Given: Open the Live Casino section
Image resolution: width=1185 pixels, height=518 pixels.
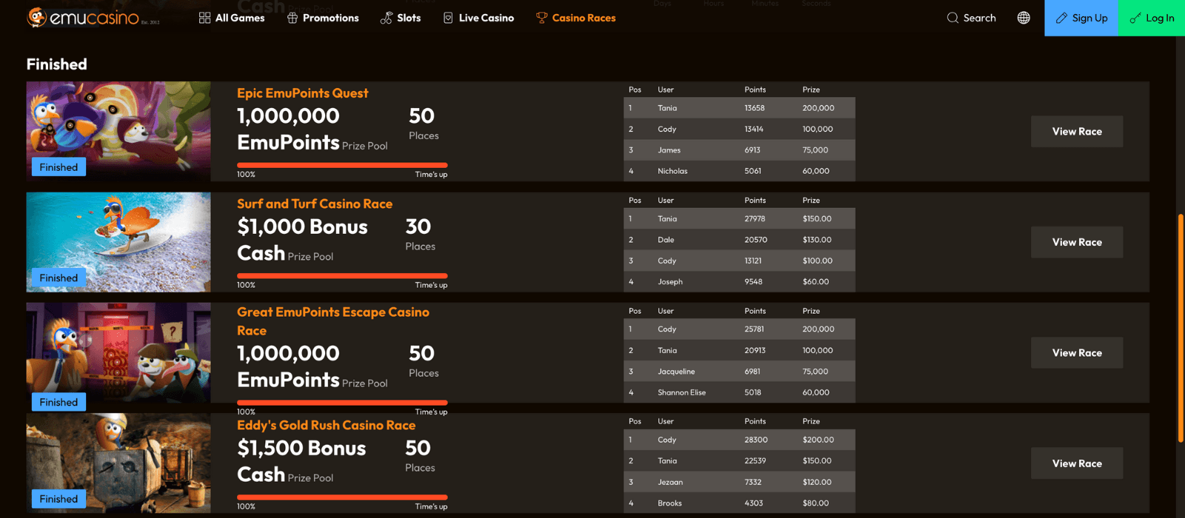Looking at the screenshot, I should coord(478,18).
